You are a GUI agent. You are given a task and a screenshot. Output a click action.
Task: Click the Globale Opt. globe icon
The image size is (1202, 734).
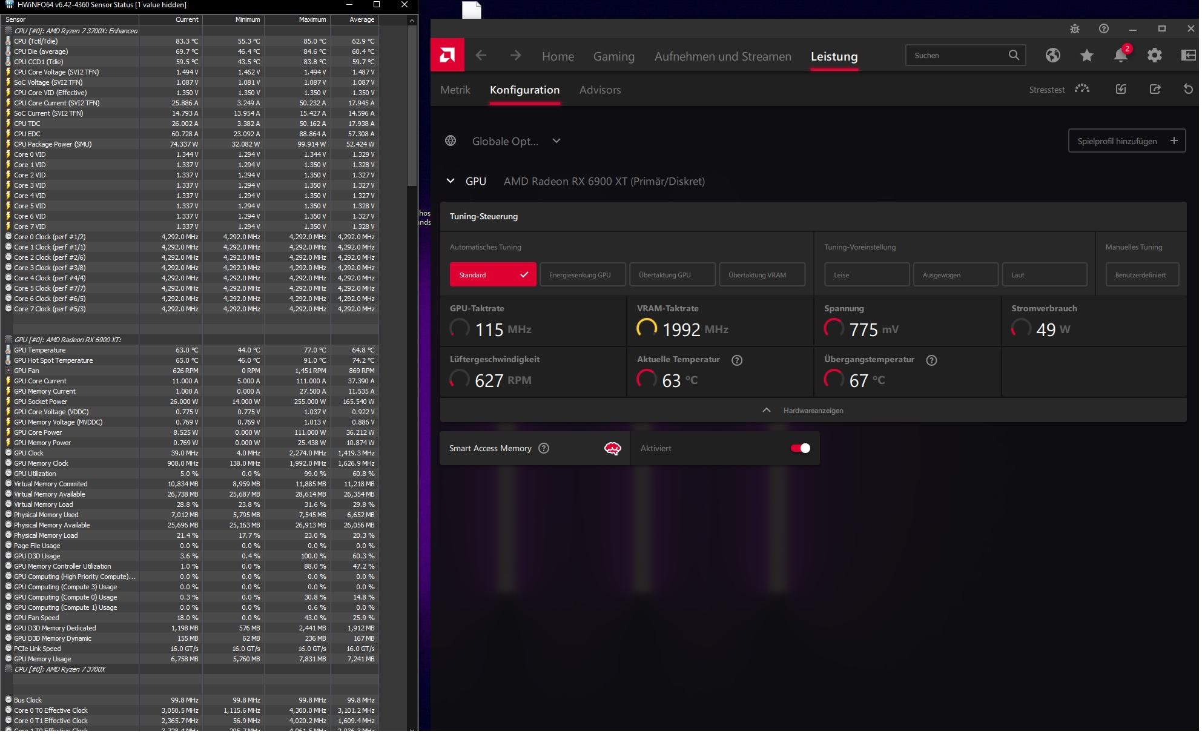452,141
